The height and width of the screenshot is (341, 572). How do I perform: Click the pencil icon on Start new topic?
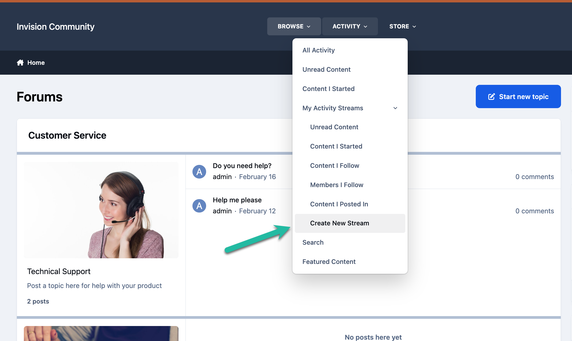click(491, 97)
